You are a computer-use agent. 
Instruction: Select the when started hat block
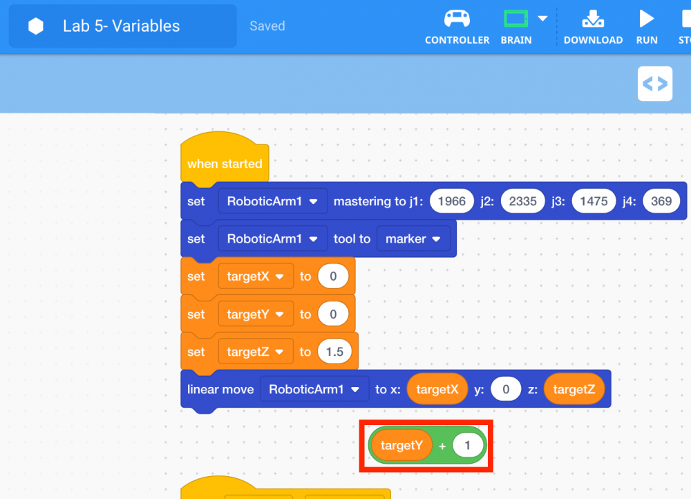[x=225, y=164]
